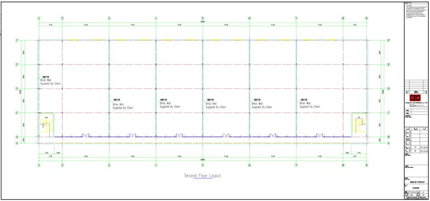The height and width of the screenshot is (201, 430).
Task: Pick grid bubble D on the right
Action: click(388, 89)
